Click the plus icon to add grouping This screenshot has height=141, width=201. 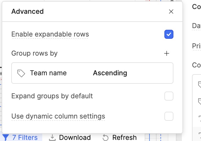click(x=167, y=53)
